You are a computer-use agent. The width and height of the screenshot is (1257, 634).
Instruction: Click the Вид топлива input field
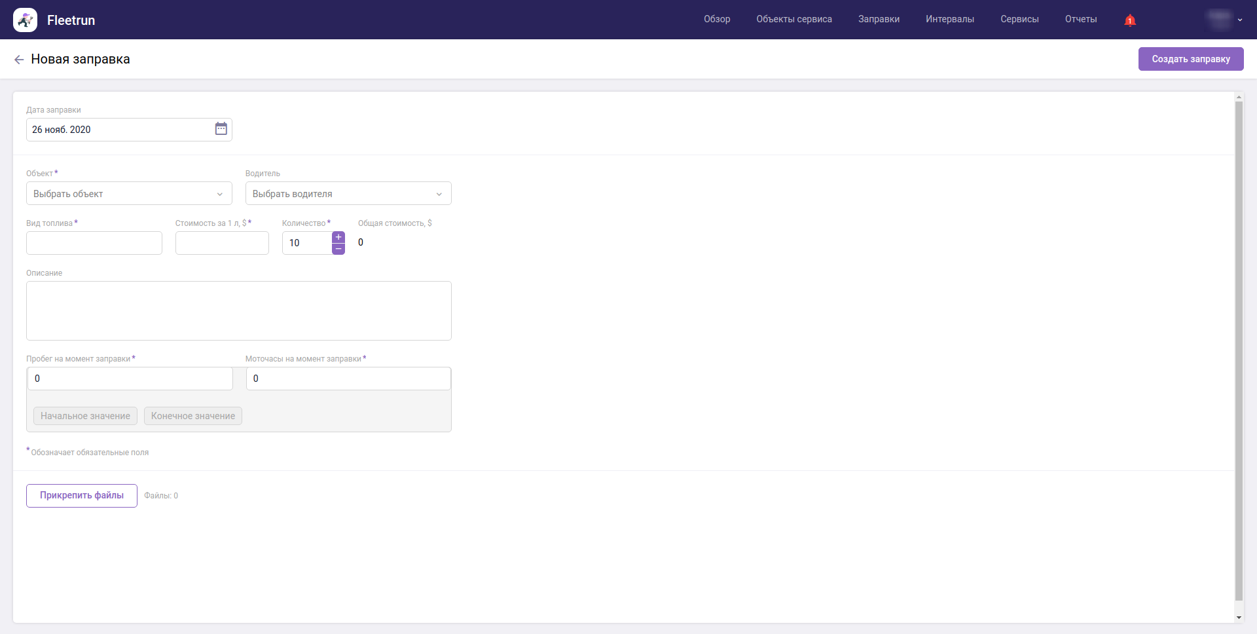pyautogui.click(x=94, y=243)
